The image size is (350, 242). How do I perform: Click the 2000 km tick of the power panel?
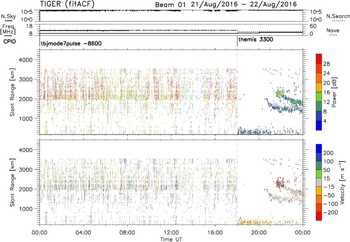26,99
